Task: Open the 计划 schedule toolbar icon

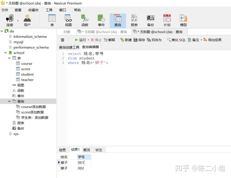Action: pos(167,21)
